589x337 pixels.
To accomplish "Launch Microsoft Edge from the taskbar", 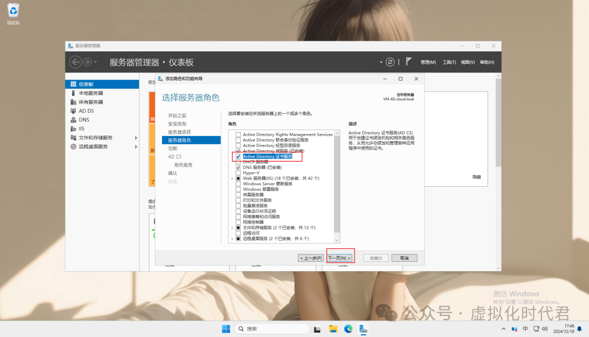I will pos(348,329).
